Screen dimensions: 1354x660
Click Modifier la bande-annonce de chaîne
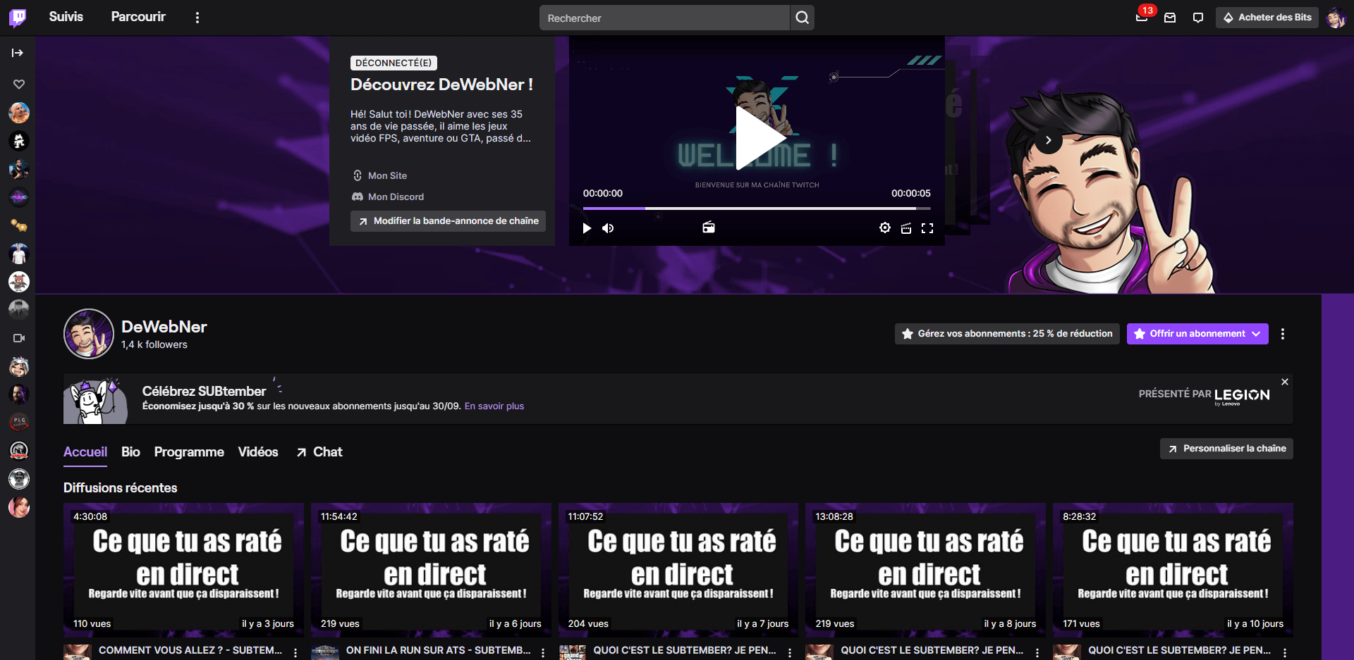[448, 221]
